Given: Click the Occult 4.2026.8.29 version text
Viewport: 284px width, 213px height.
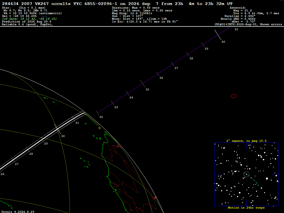Looking at the screenshot, I should point(18,212).
